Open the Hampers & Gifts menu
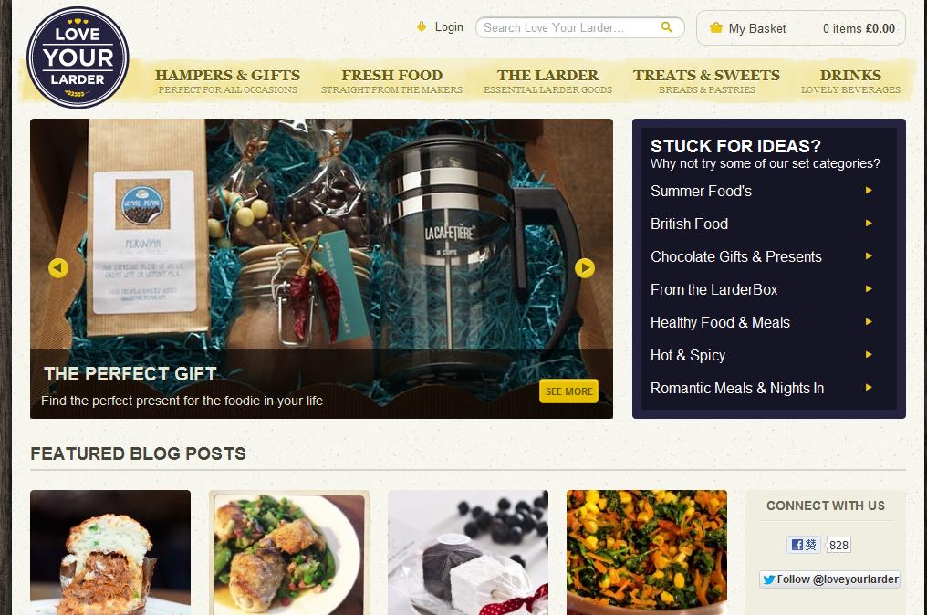The image size is (927, 615). tap(227, 81)
